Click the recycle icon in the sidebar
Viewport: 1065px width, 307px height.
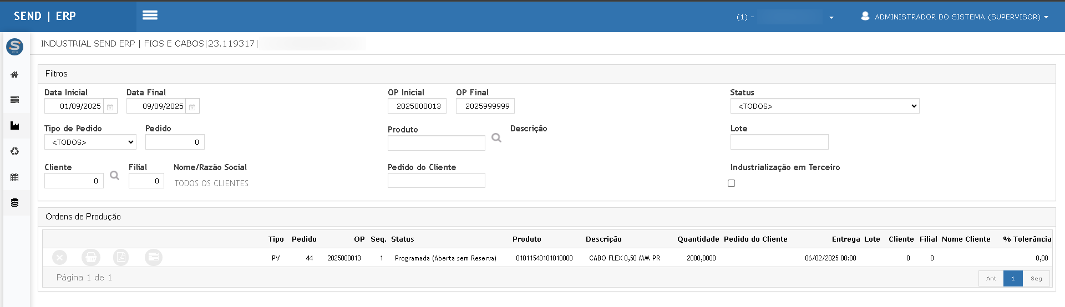(x=14, y=151)
